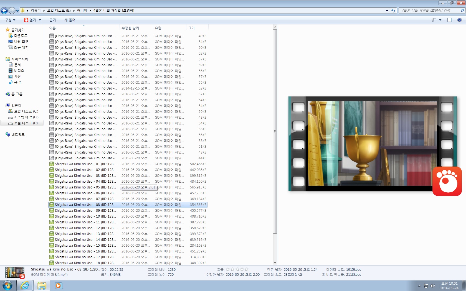Click the Forward navigation arrow
This screenshot has height=291, width=466.
pyautogui.click(x=12, y=11)
